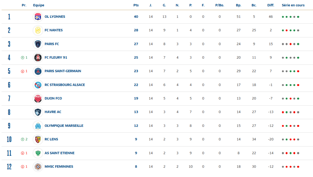313x177 pixels.
Task: Open the DIJON FCO team link
Action: pos(53,98)
